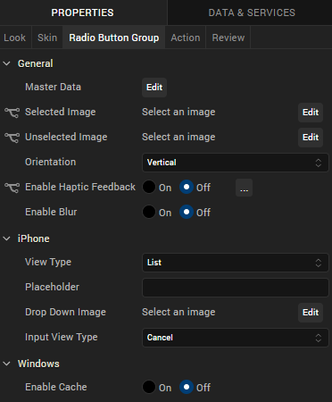Collapse the iPhone section chevron
Image resolution: width=332 pixels, height=402 pixels.
coord(6,239)
